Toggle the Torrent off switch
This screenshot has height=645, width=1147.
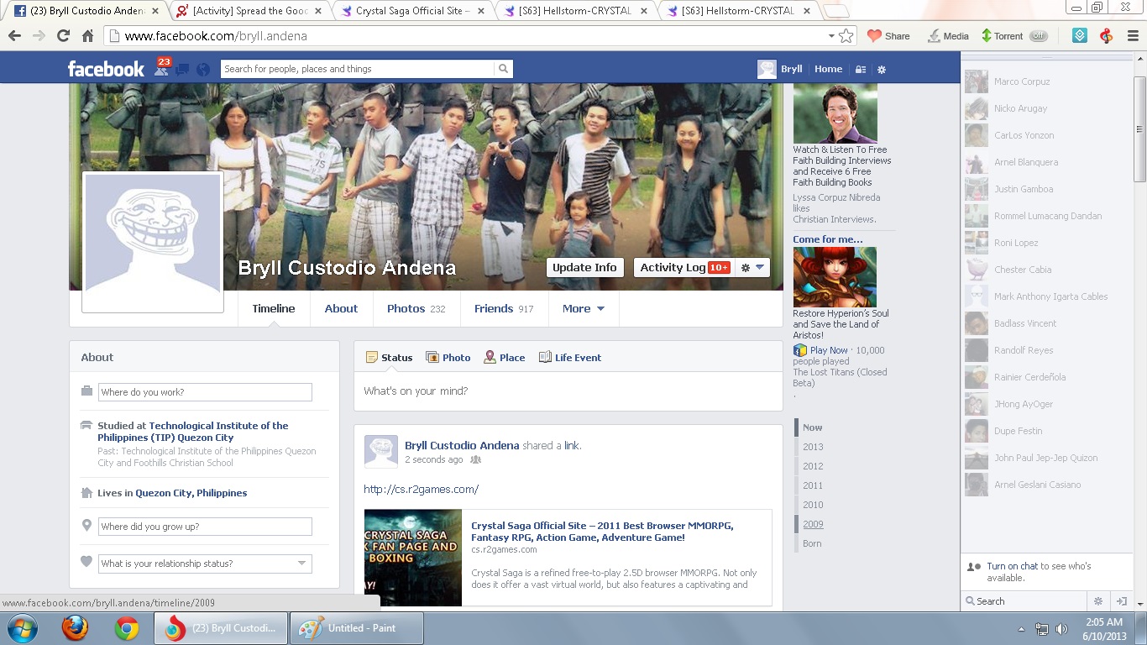pyautogui.click(x=1039, y=36)
